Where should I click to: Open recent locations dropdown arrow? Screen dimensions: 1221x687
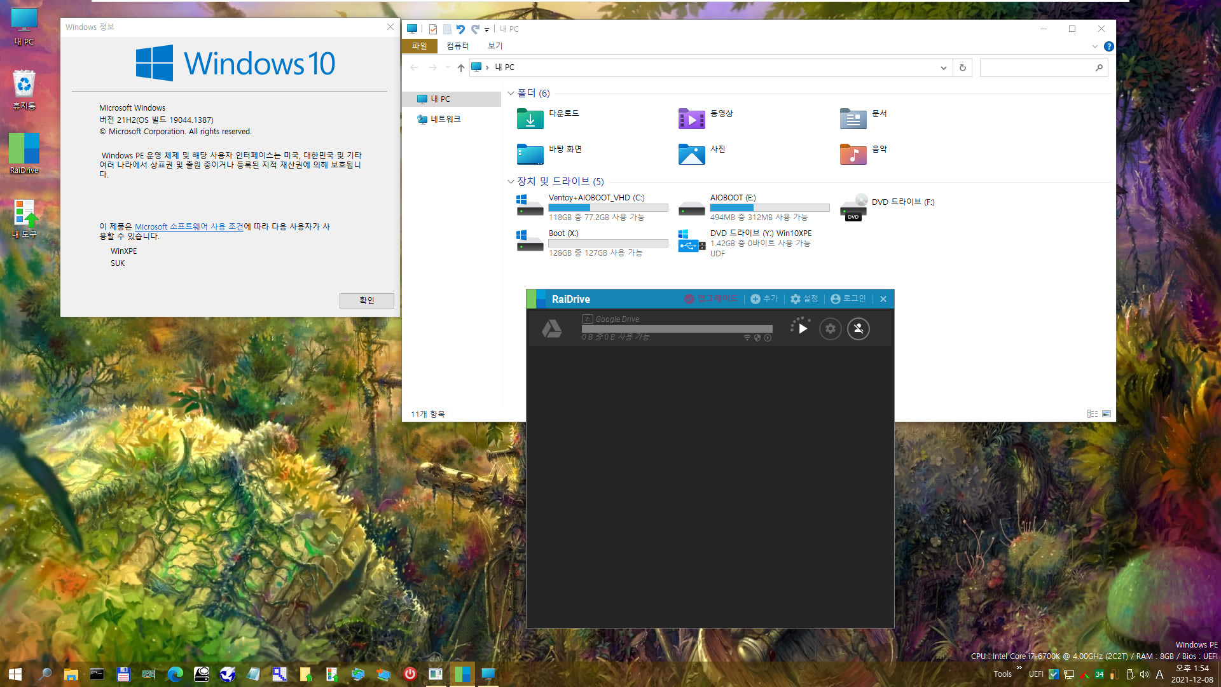(448, 67)
